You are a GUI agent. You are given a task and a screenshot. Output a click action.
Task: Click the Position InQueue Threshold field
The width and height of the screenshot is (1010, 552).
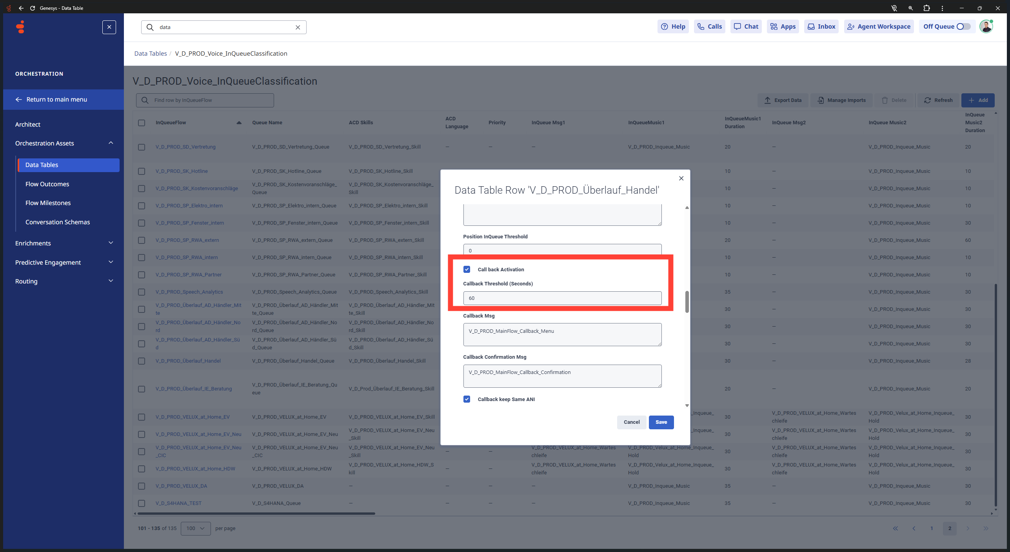[x=562, y=250]
